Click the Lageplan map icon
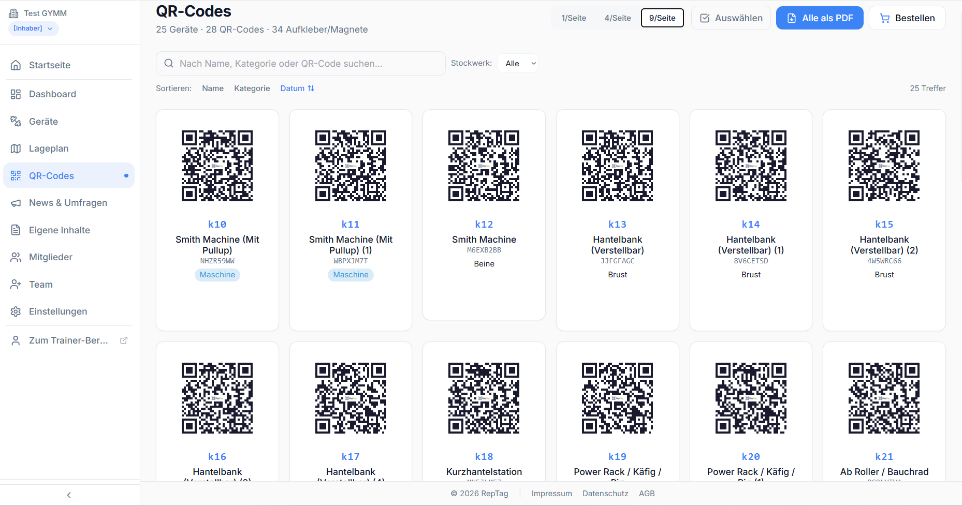Image resolution: width=962 pixels, height=506 pixels. [16, 148]
